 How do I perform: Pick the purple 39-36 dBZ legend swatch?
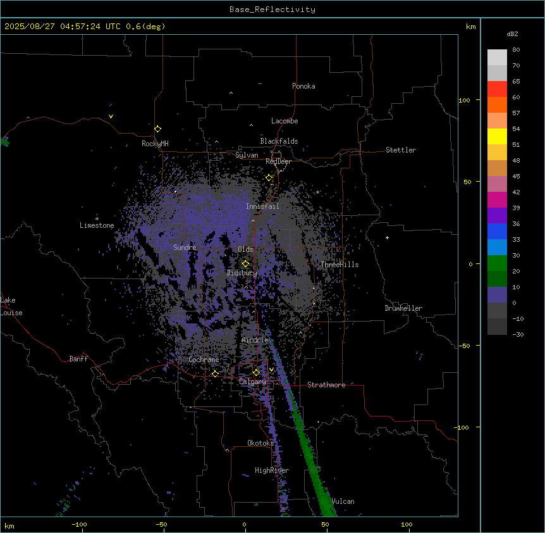coord(497,216)
